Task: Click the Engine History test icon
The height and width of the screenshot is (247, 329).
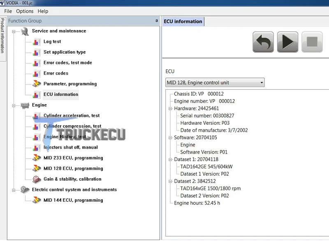Action: click(x=37, y=137)
